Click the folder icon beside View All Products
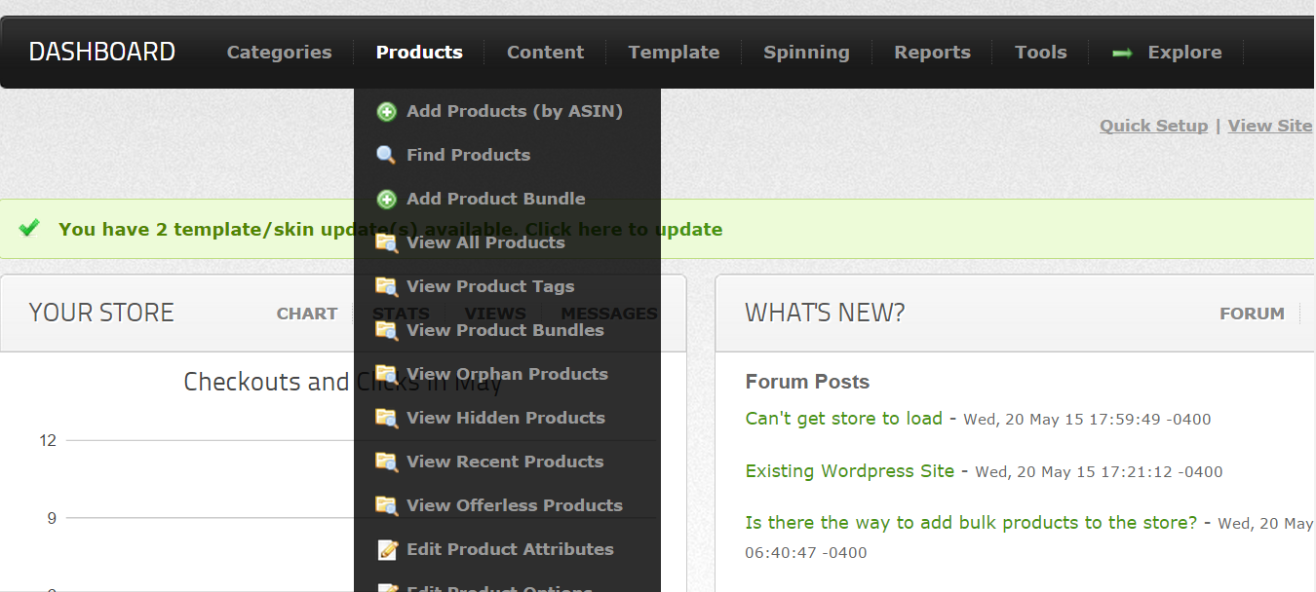Image resolution: width=1316 pixels, height=592 pixels. pos(387,243)
